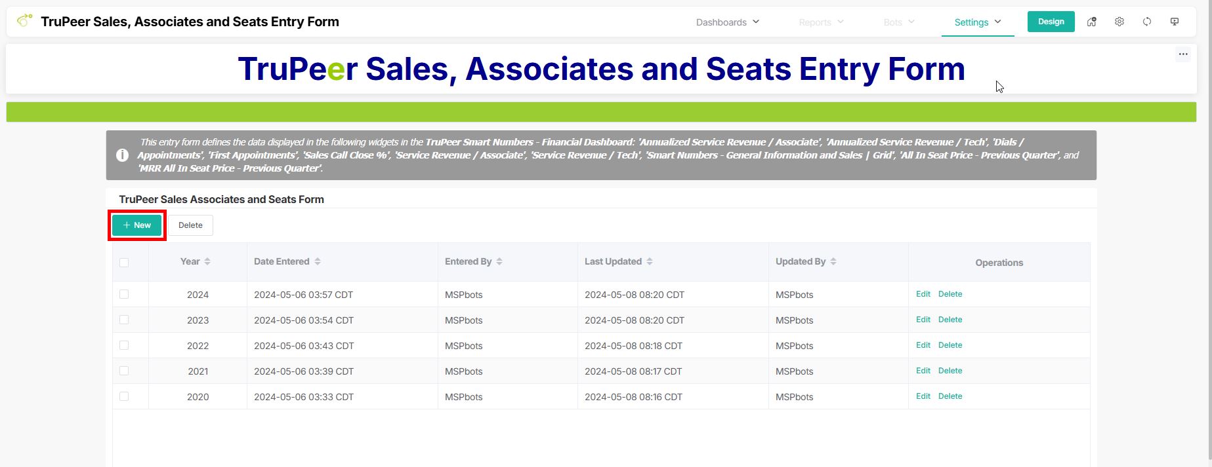Delete the 2024 row entry

click(x=950, y=294)
